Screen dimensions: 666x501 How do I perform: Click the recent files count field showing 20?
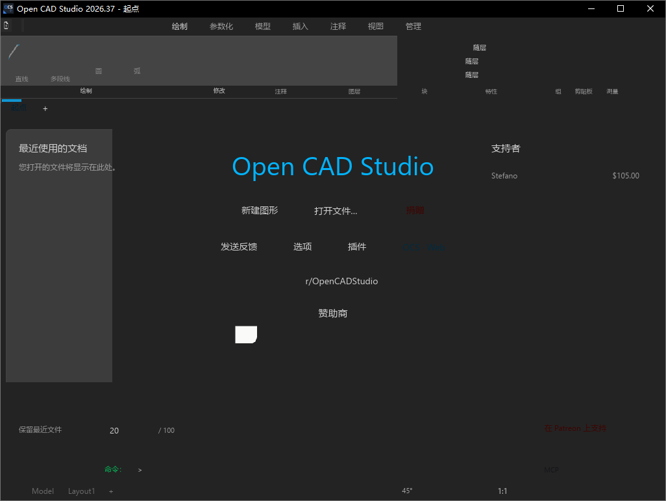114,430
